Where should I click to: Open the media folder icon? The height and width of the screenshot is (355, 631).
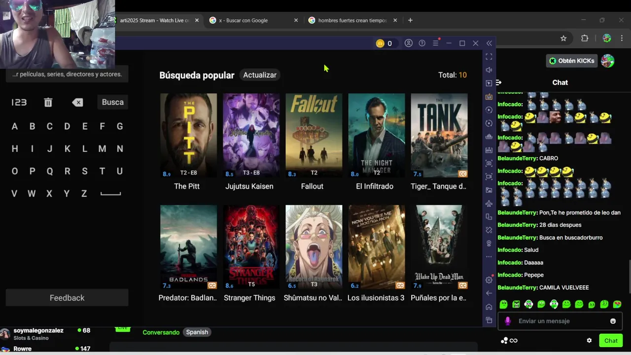point(489,190)
